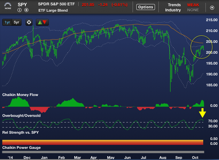Expand the circled dropdown arrow in header
The width and height of the screenshot is (219, 160).
pyautogui.click(x=212, y=8)
